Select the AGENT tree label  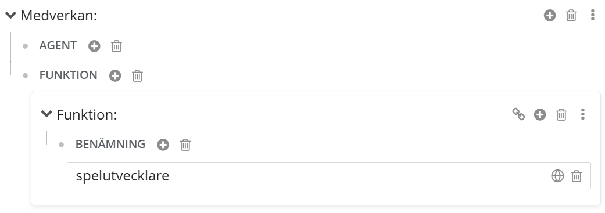[58, 46]
